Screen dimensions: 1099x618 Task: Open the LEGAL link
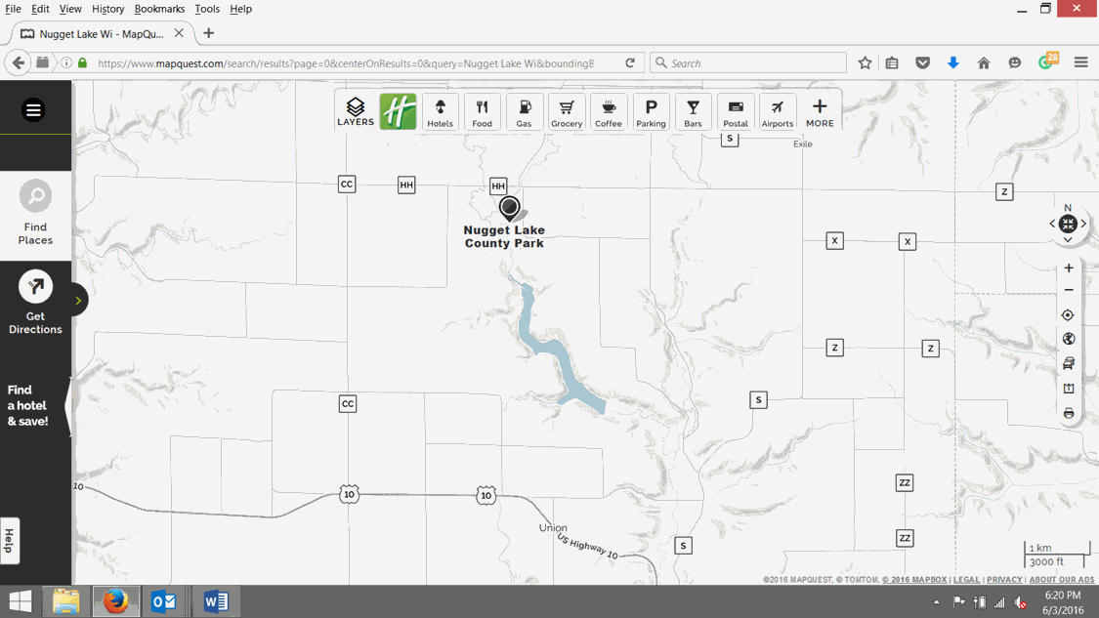click(x=966, y=580)
